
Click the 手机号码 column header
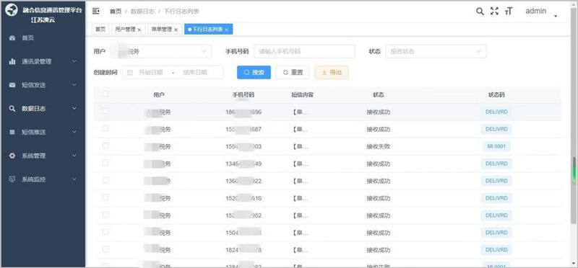coord(243,95)
